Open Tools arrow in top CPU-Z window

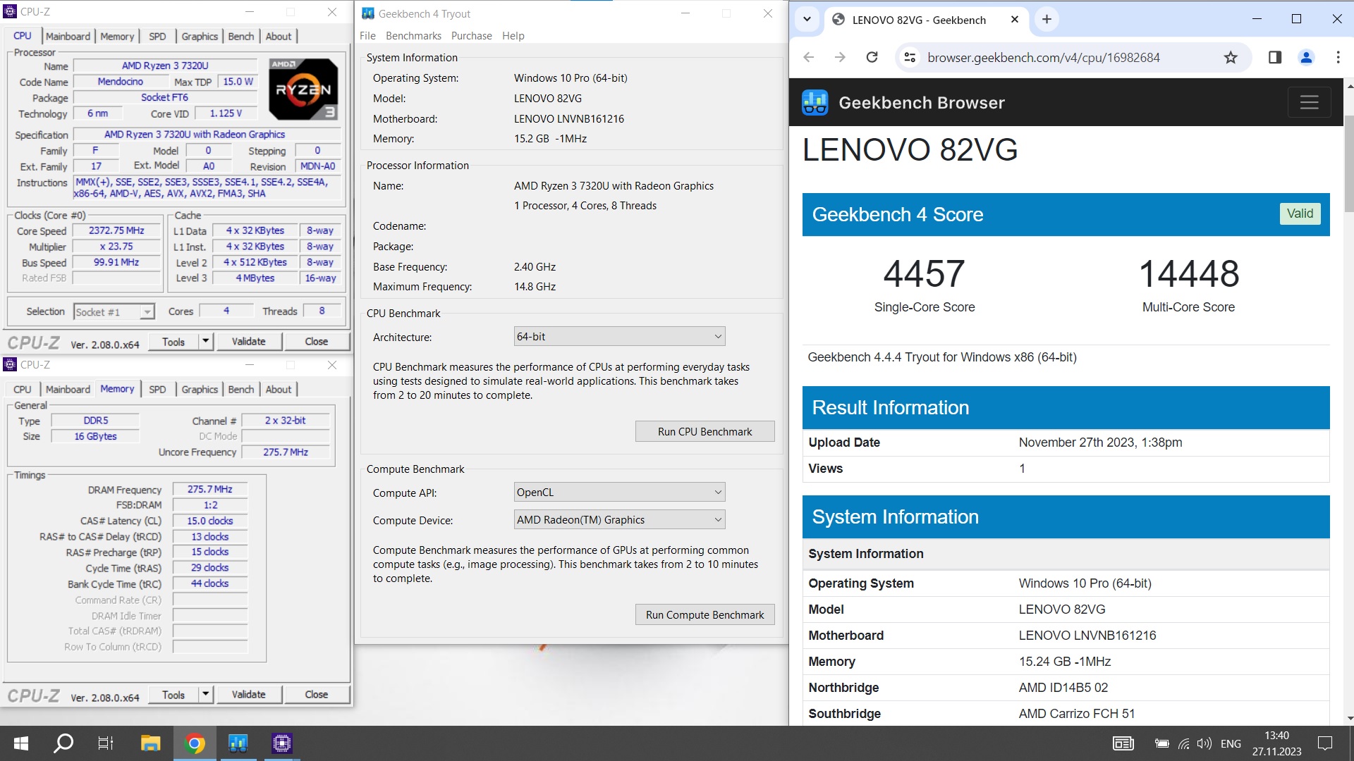pos(206,342)
